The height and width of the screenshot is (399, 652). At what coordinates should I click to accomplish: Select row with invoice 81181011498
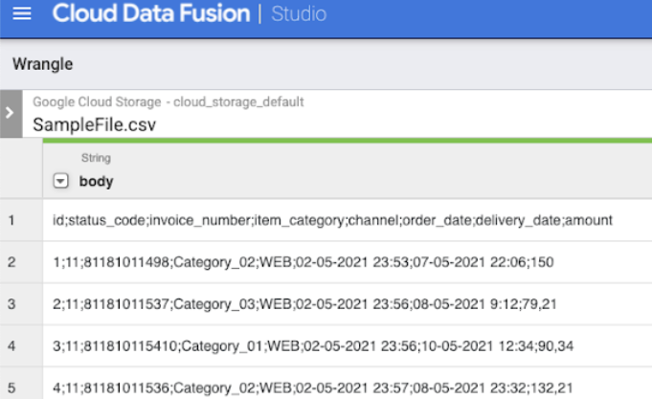pos(348,262)
